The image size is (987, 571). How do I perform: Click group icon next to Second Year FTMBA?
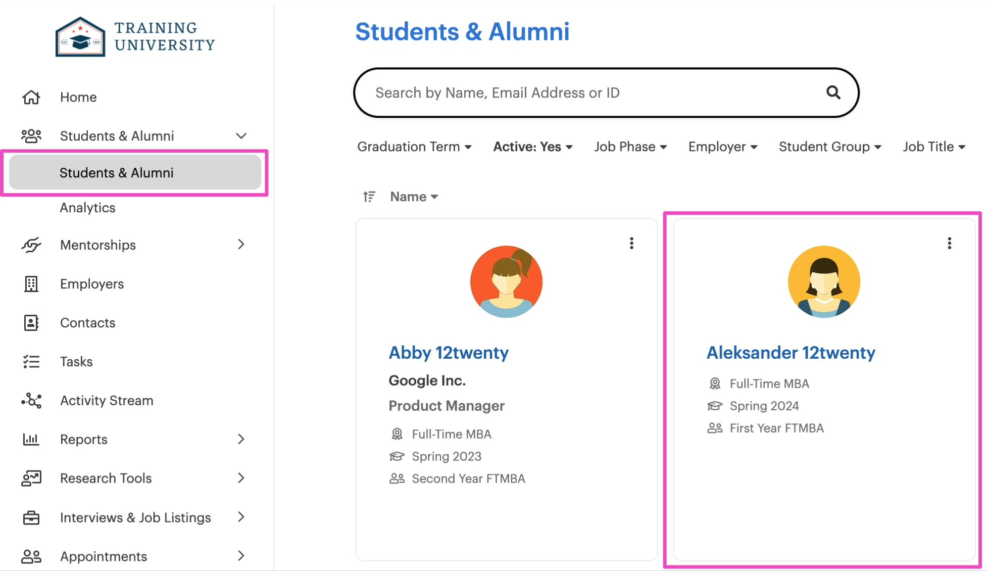(397, 479)
